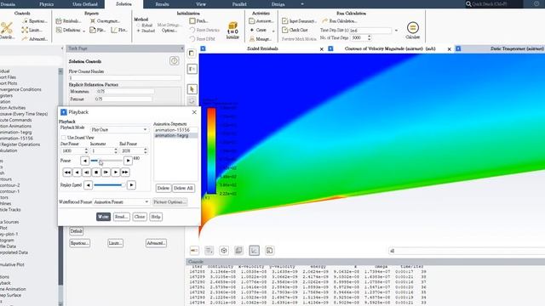This screenshot has height=306, width=545.
Task: Open report Plot option in Reports group
Action: [119, 31]
